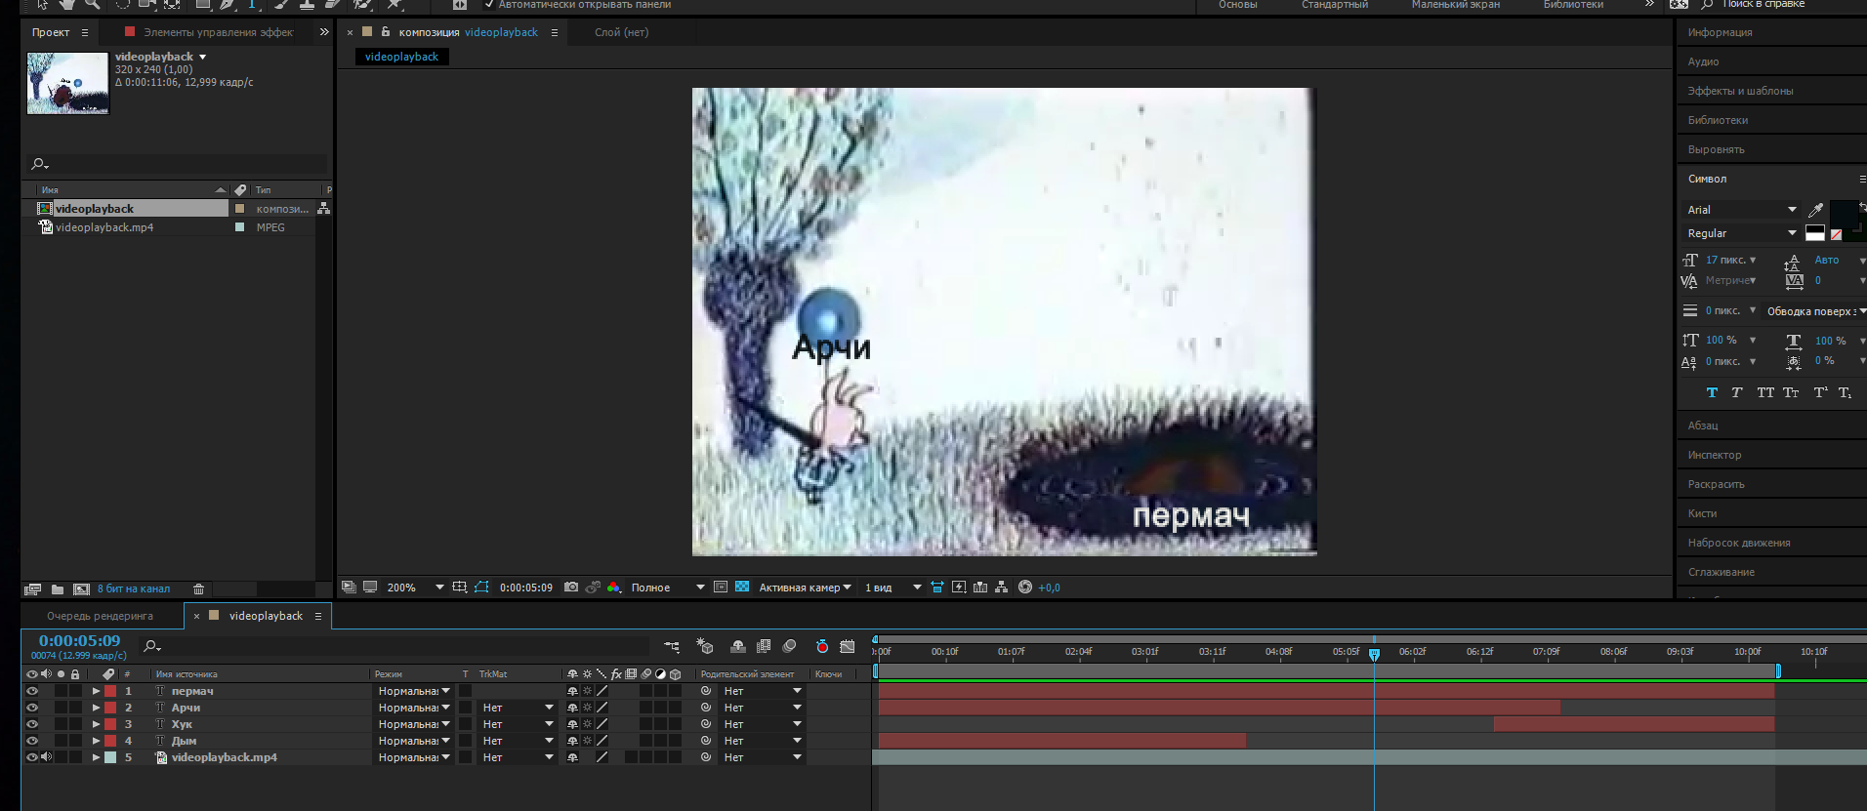Select the Библиотеки workspace
This screenshot has width=1867, height=811.
tap(1573, 5)
